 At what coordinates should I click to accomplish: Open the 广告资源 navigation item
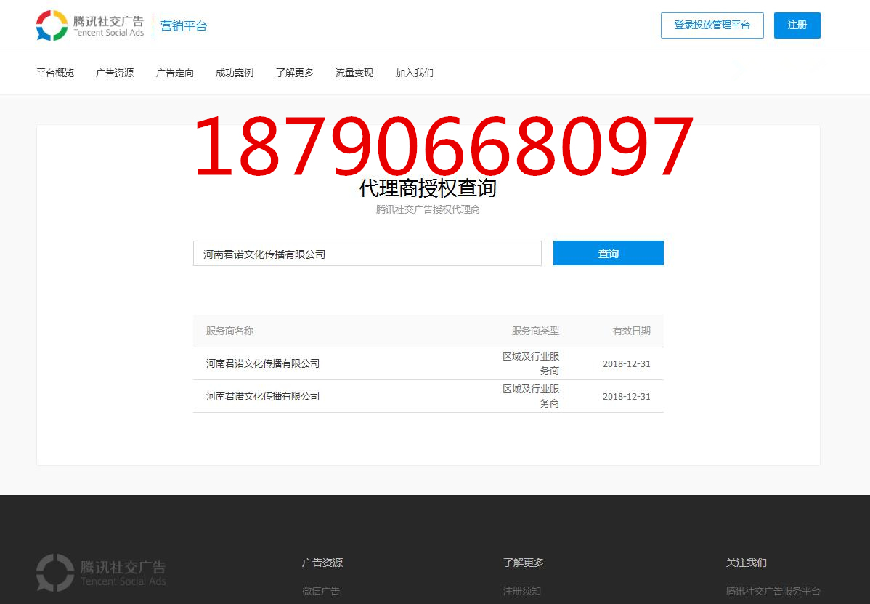[x=115, y=73]
